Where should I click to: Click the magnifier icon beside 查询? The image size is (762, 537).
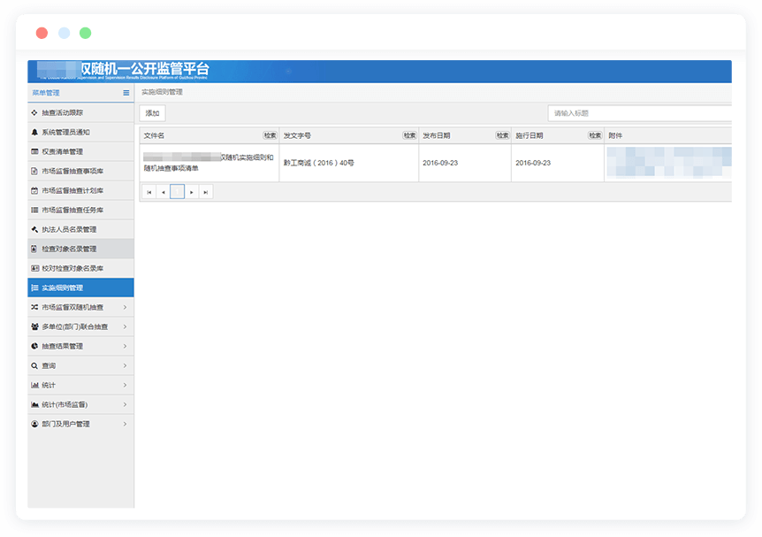click(x=34, y=365)
